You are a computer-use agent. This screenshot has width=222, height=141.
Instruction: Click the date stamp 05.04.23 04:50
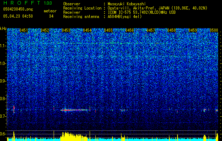(18, 16)
